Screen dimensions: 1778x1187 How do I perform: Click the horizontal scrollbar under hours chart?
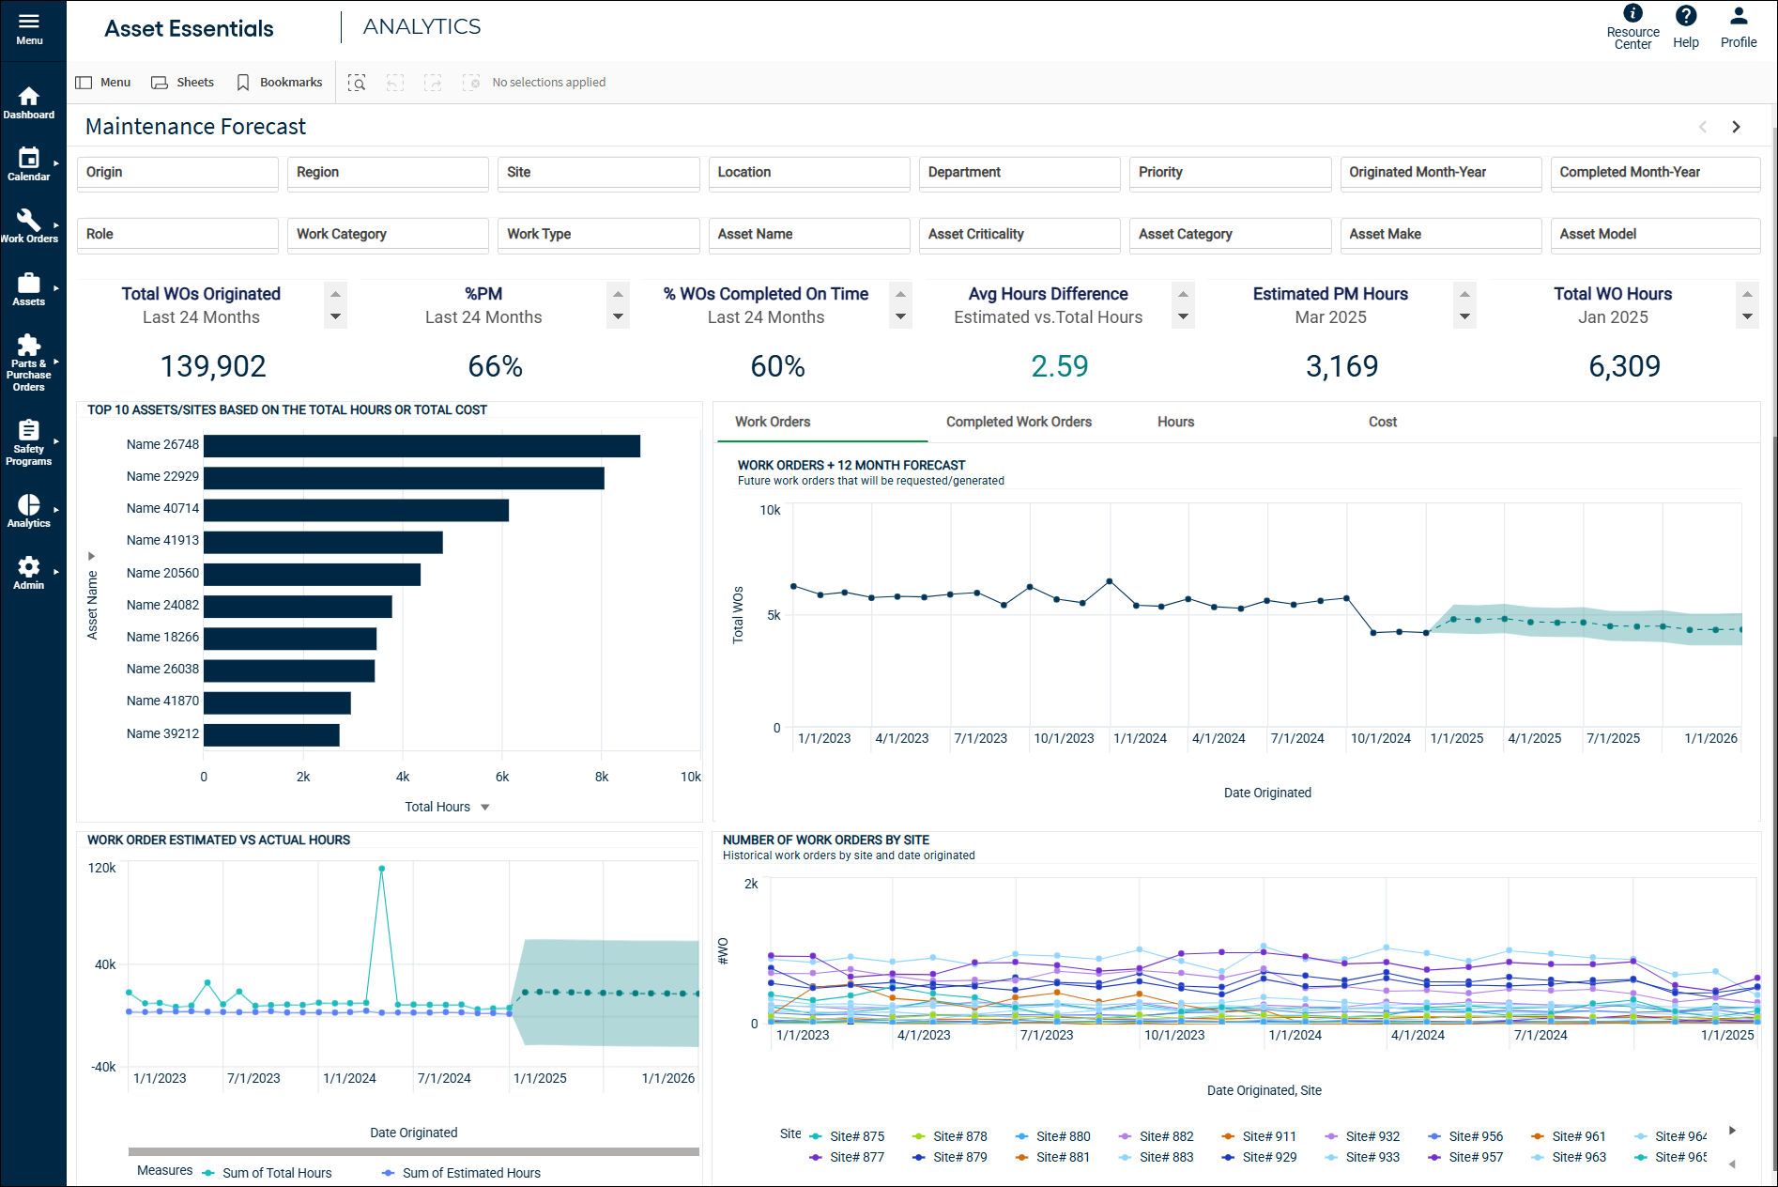click(x=413, y=1151)
